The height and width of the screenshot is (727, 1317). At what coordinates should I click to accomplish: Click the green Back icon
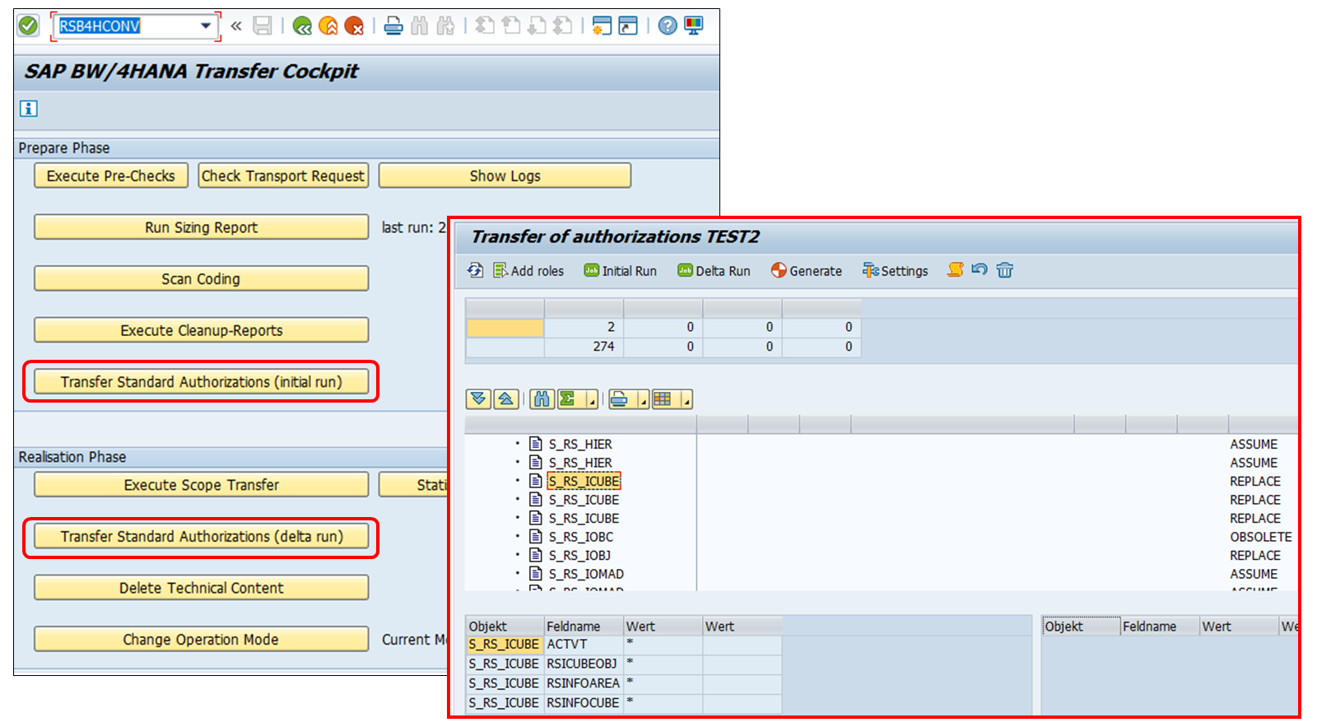(302, 26)
